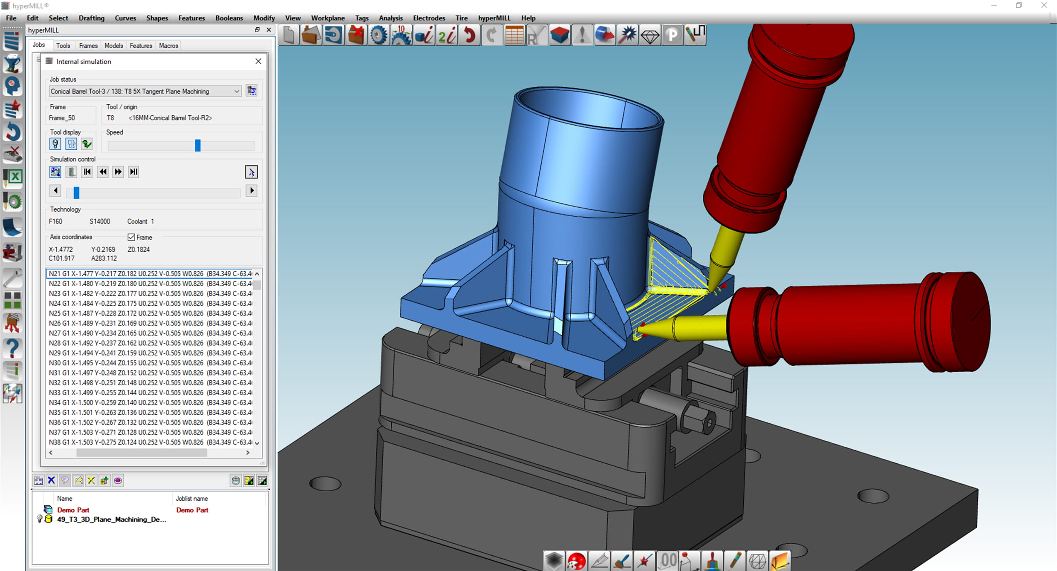This screenshot has width=1057, height=571.
Task: Click the four squares grid icon in sidebar
Action: pyautogui.click(x=12, y=300)
